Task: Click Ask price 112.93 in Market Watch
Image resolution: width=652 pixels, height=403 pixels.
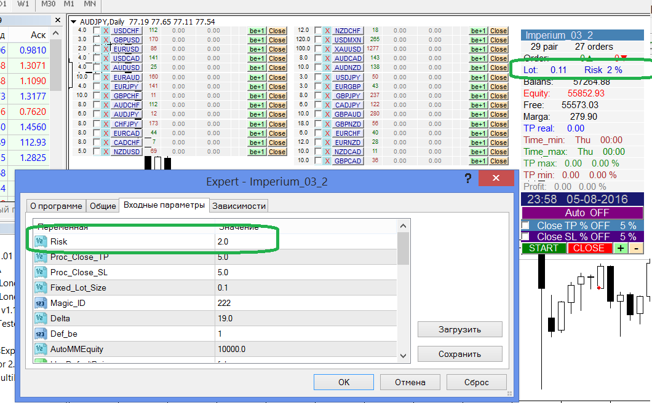Action: coord(33,143)
